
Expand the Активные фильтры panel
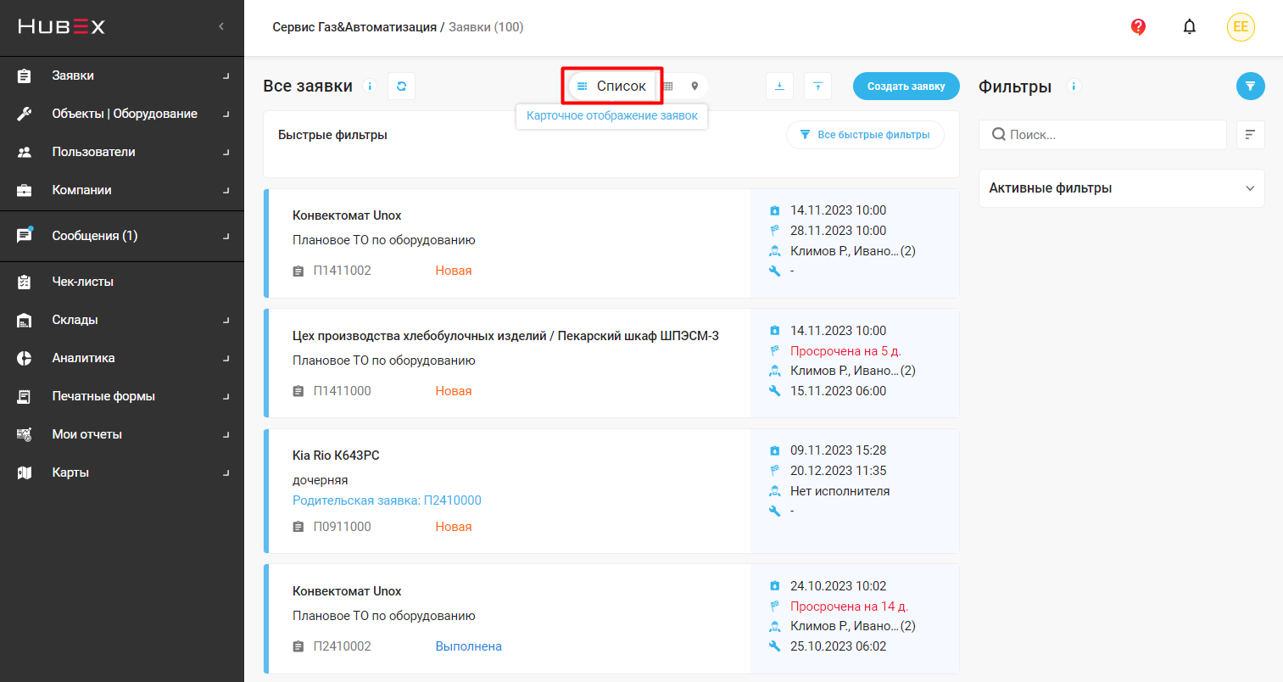pyautogui.click(x=1121, y=188)
